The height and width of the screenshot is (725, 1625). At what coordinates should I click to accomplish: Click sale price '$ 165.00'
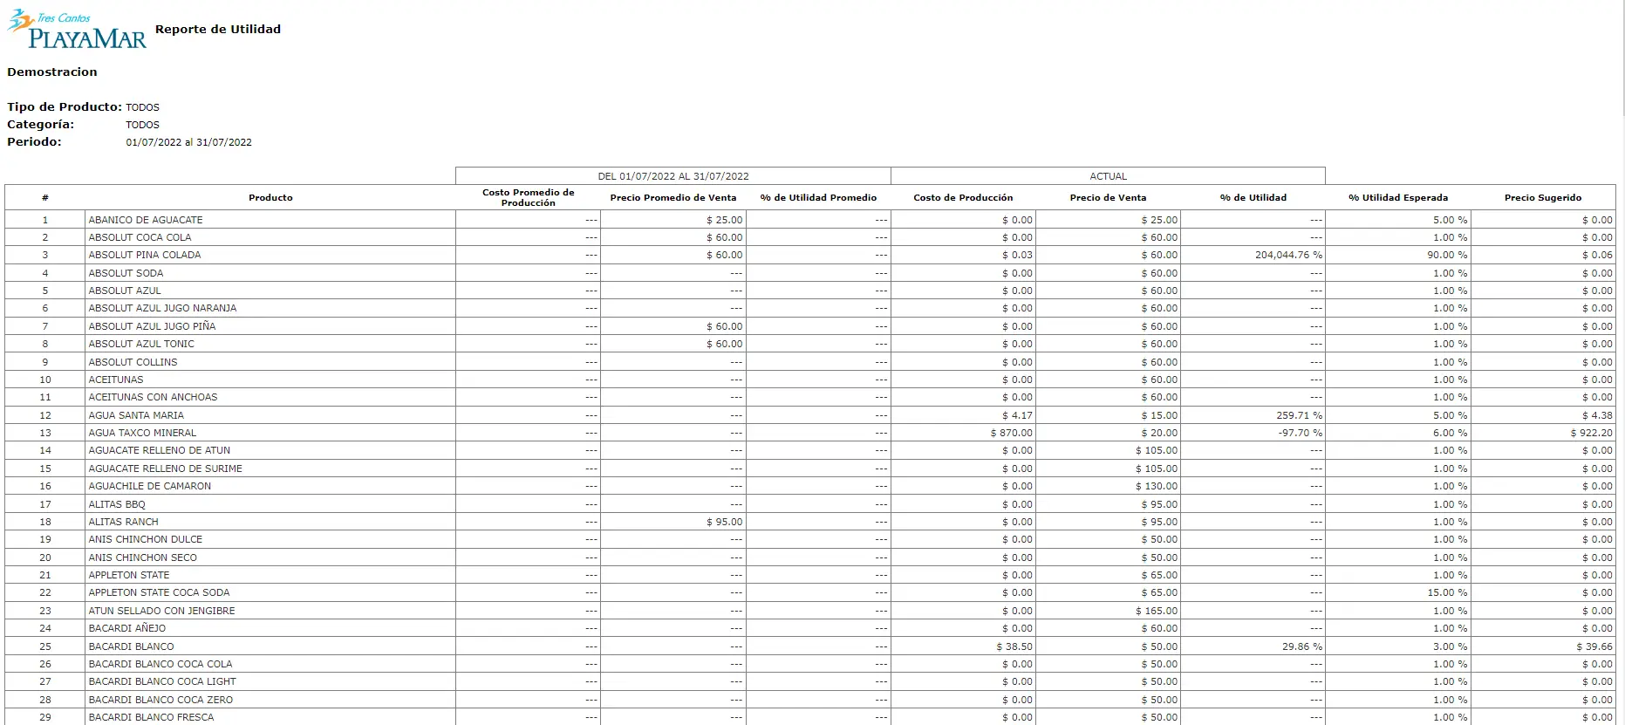1157,611
